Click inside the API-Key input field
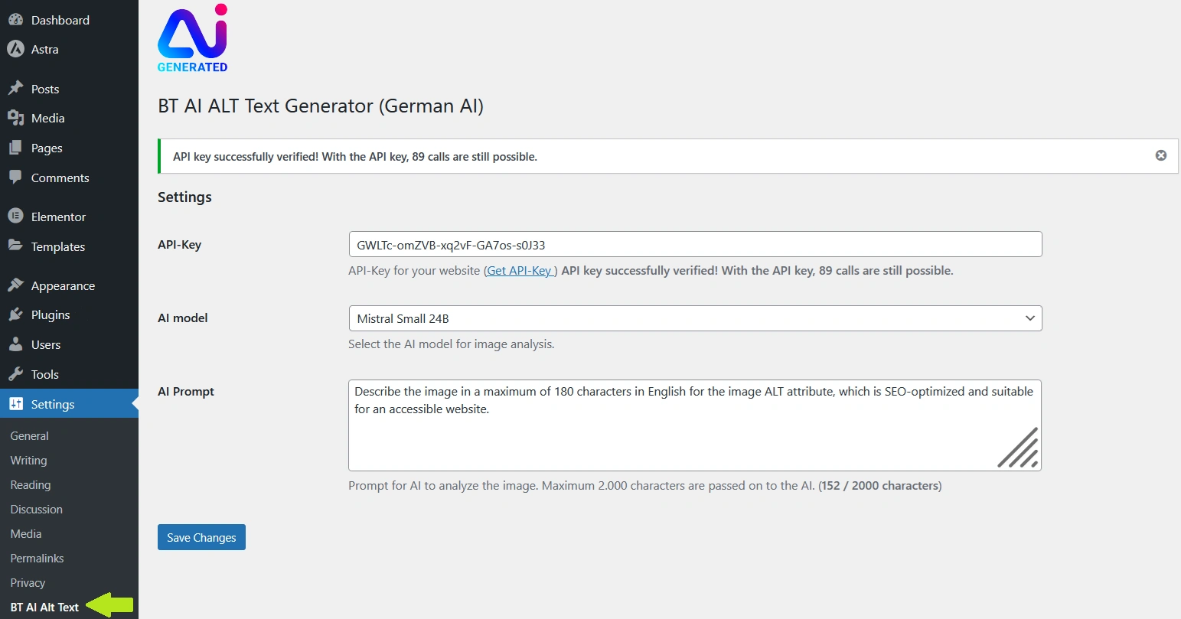The height and width of the screenshot is (619, 1181). (694, 244)
